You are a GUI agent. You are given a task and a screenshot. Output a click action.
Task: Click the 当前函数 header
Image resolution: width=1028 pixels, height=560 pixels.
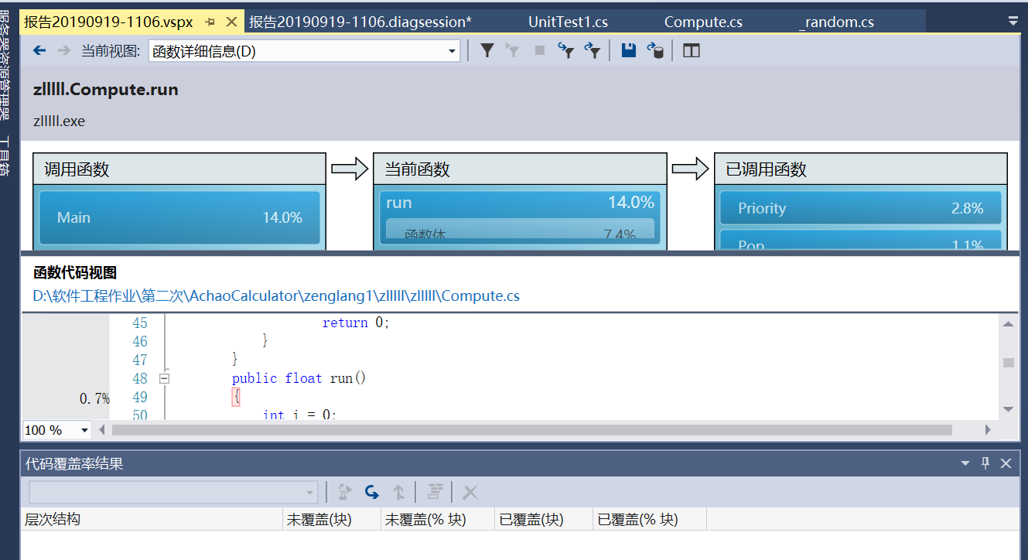520,169
